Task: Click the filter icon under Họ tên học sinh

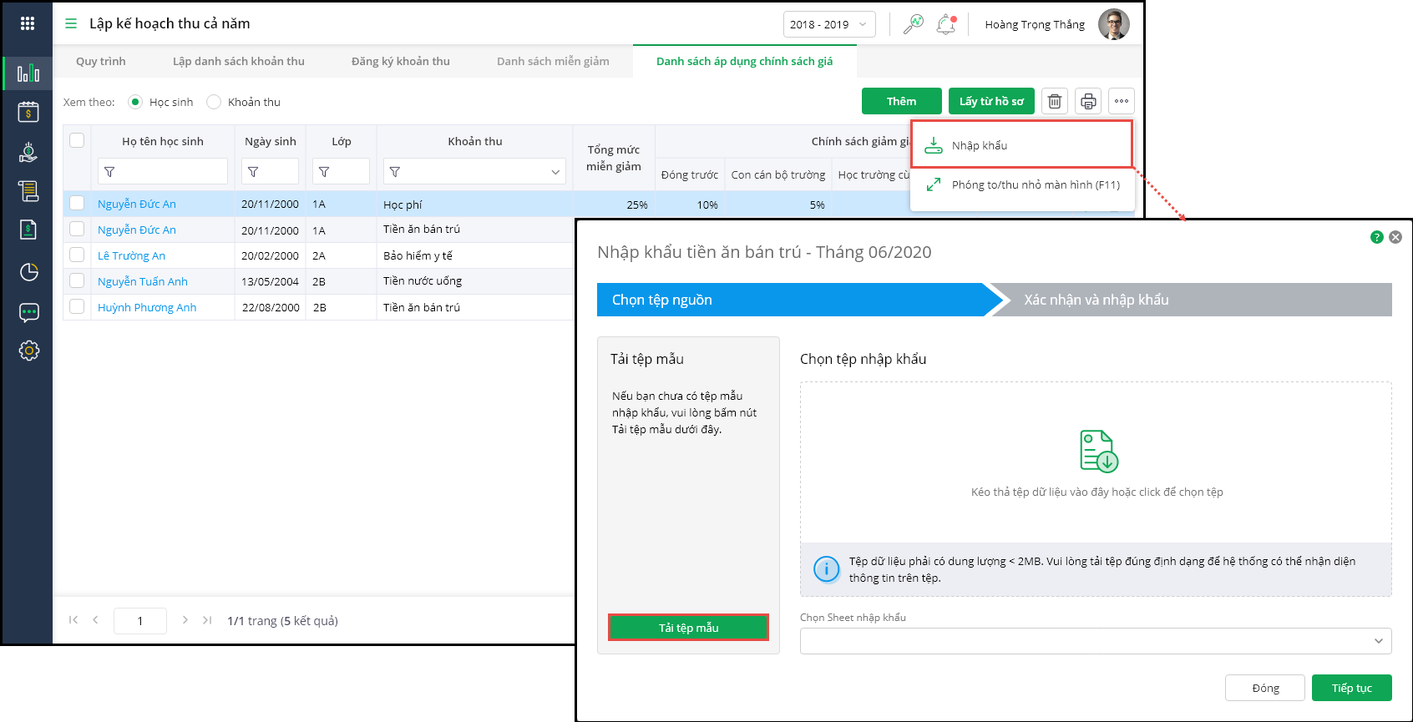Action: point(109,172)
